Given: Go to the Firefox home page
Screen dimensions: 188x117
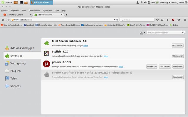Looking at the screenshot, I should (x=3, y=20).
